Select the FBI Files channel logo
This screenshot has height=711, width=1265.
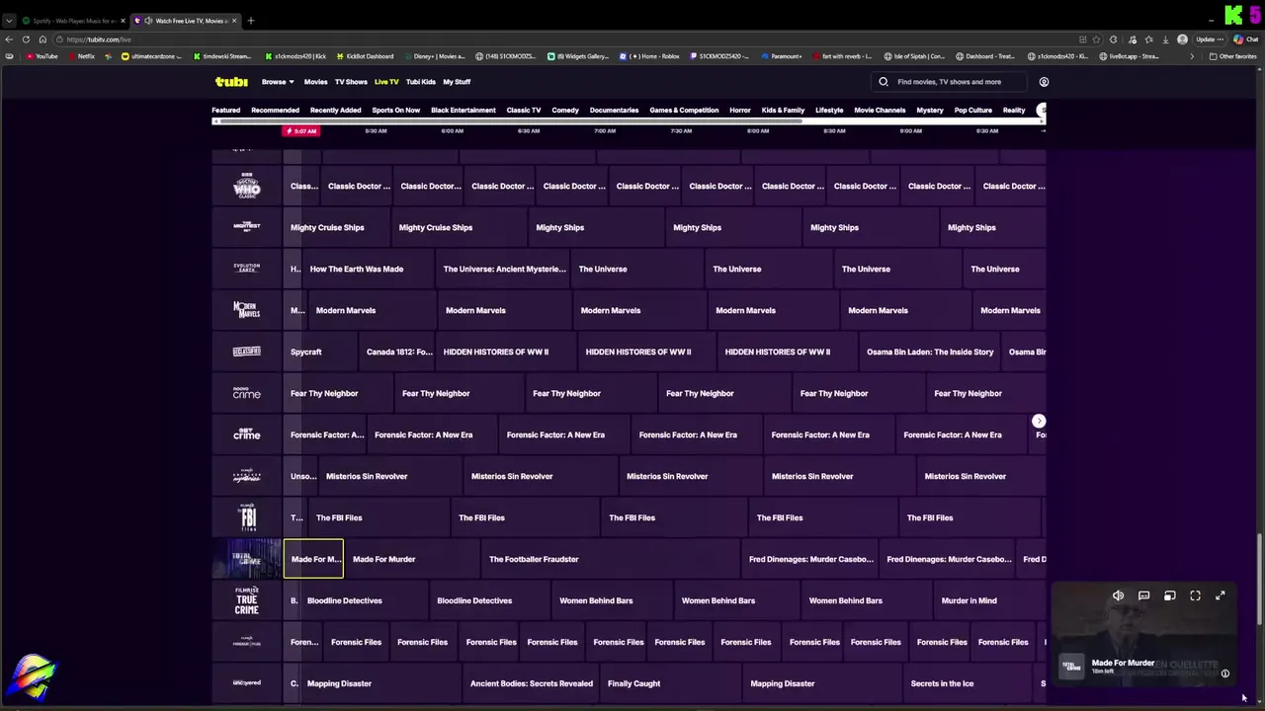click(247, 517)
